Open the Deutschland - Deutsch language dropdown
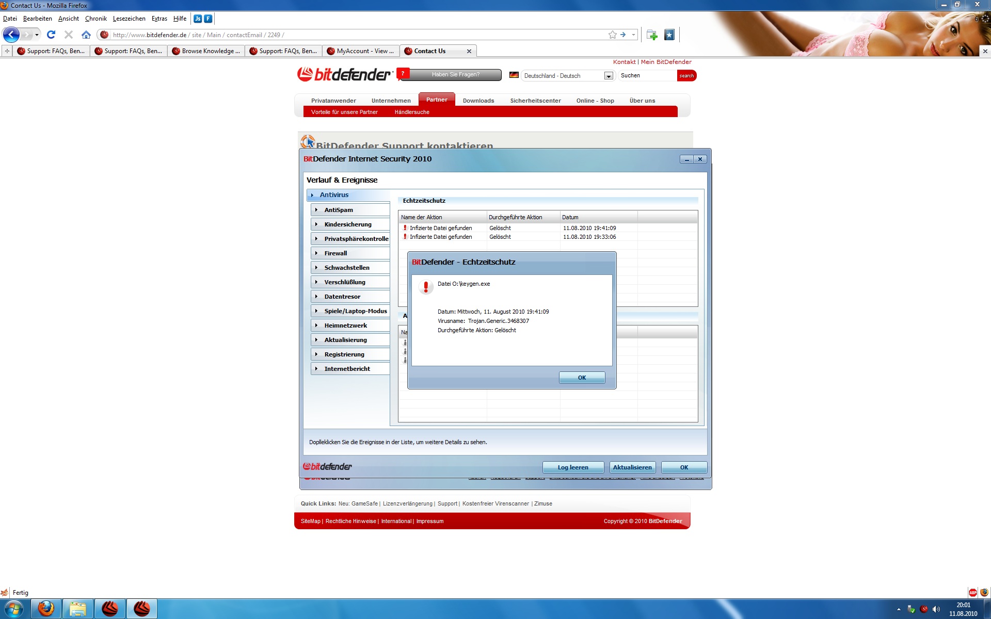 point(567,76)
